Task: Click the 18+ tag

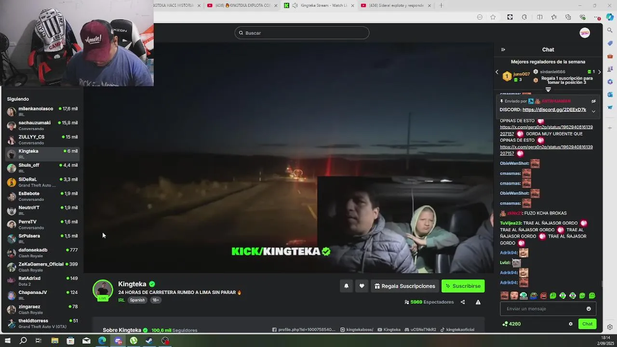Action: pyautogui.click(x=155, y=300)
